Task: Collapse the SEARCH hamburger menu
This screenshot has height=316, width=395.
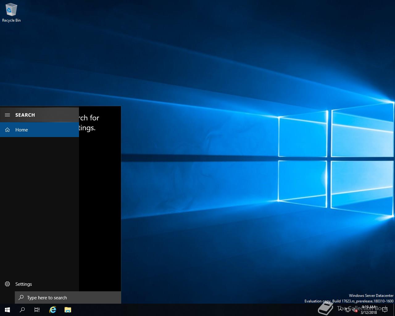Action: [x=7, y=115]
